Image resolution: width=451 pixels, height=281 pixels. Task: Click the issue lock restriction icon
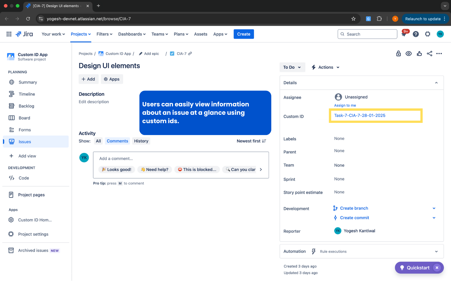click(399, 53)
